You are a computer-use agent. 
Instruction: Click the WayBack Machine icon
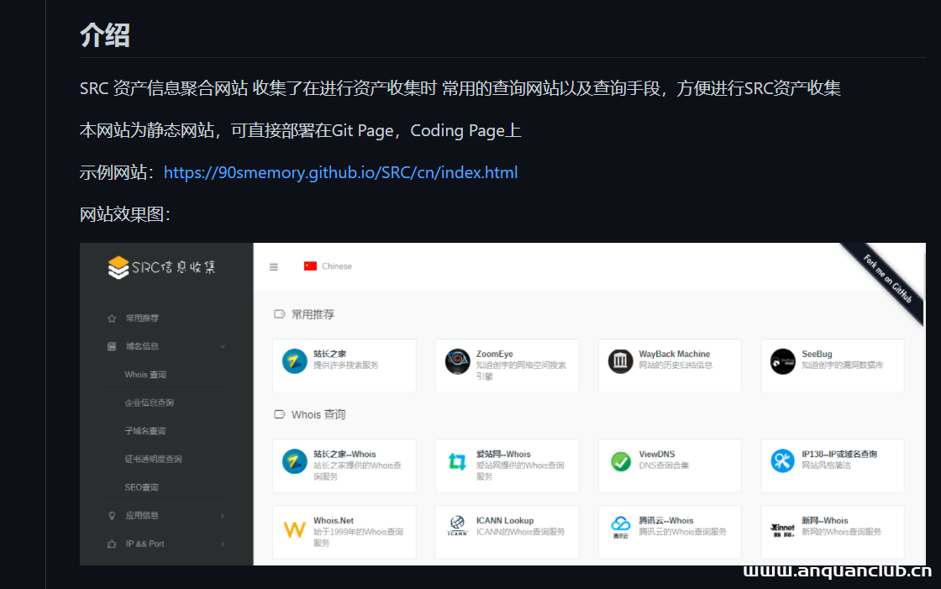coord(619,360)
